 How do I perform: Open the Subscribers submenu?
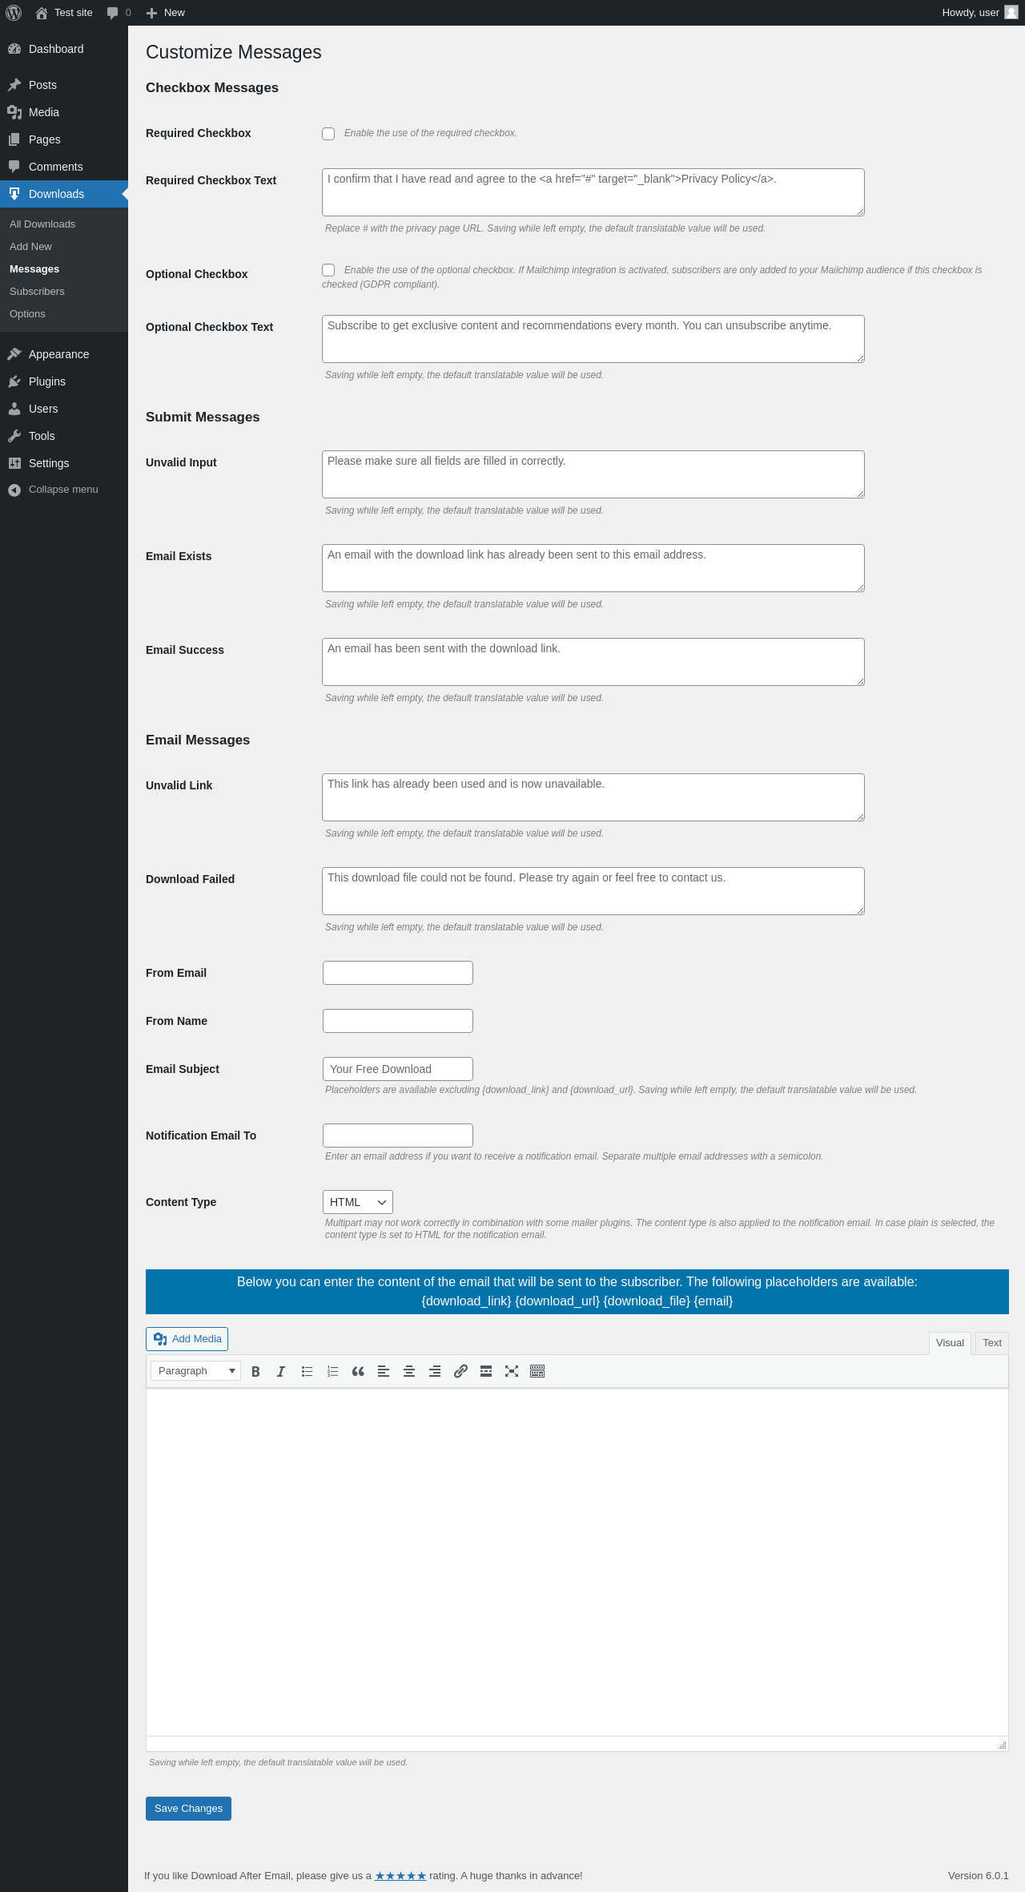pos(64,292)
